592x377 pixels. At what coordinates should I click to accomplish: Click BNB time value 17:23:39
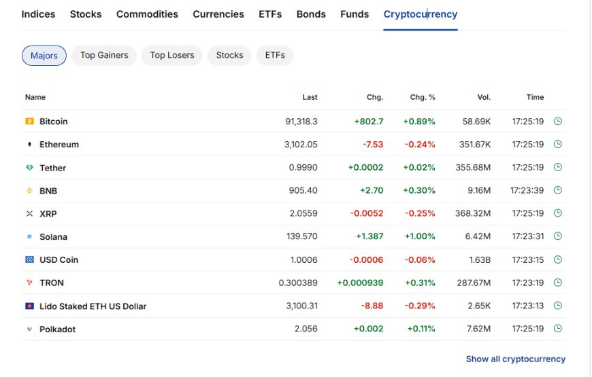click(527, 190)
